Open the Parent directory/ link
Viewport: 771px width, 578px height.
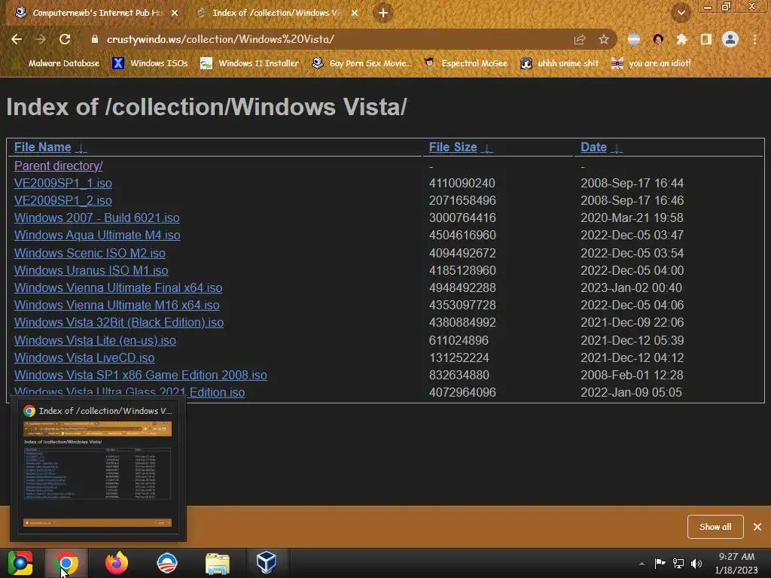[x=58, y=166]
